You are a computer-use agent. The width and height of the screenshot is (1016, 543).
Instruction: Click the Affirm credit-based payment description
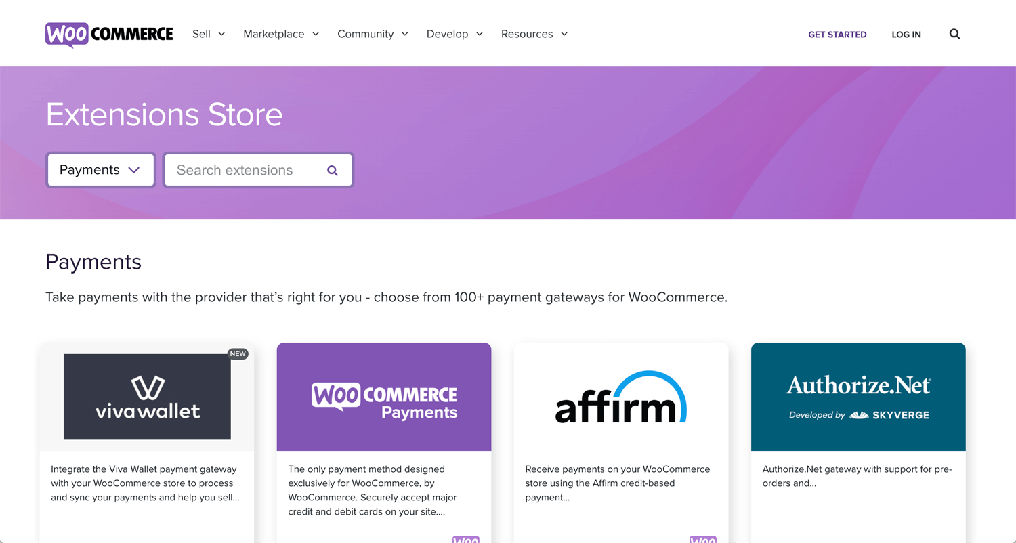[x=618, y=483]
